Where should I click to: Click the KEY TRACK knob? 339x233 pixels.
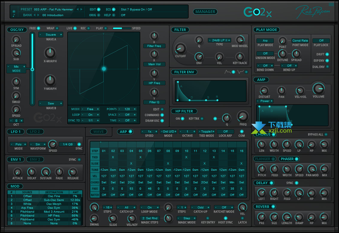point(240,57)
